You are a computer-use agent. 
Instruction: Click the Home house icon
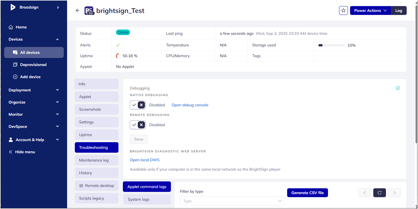[x=11, y=27]
